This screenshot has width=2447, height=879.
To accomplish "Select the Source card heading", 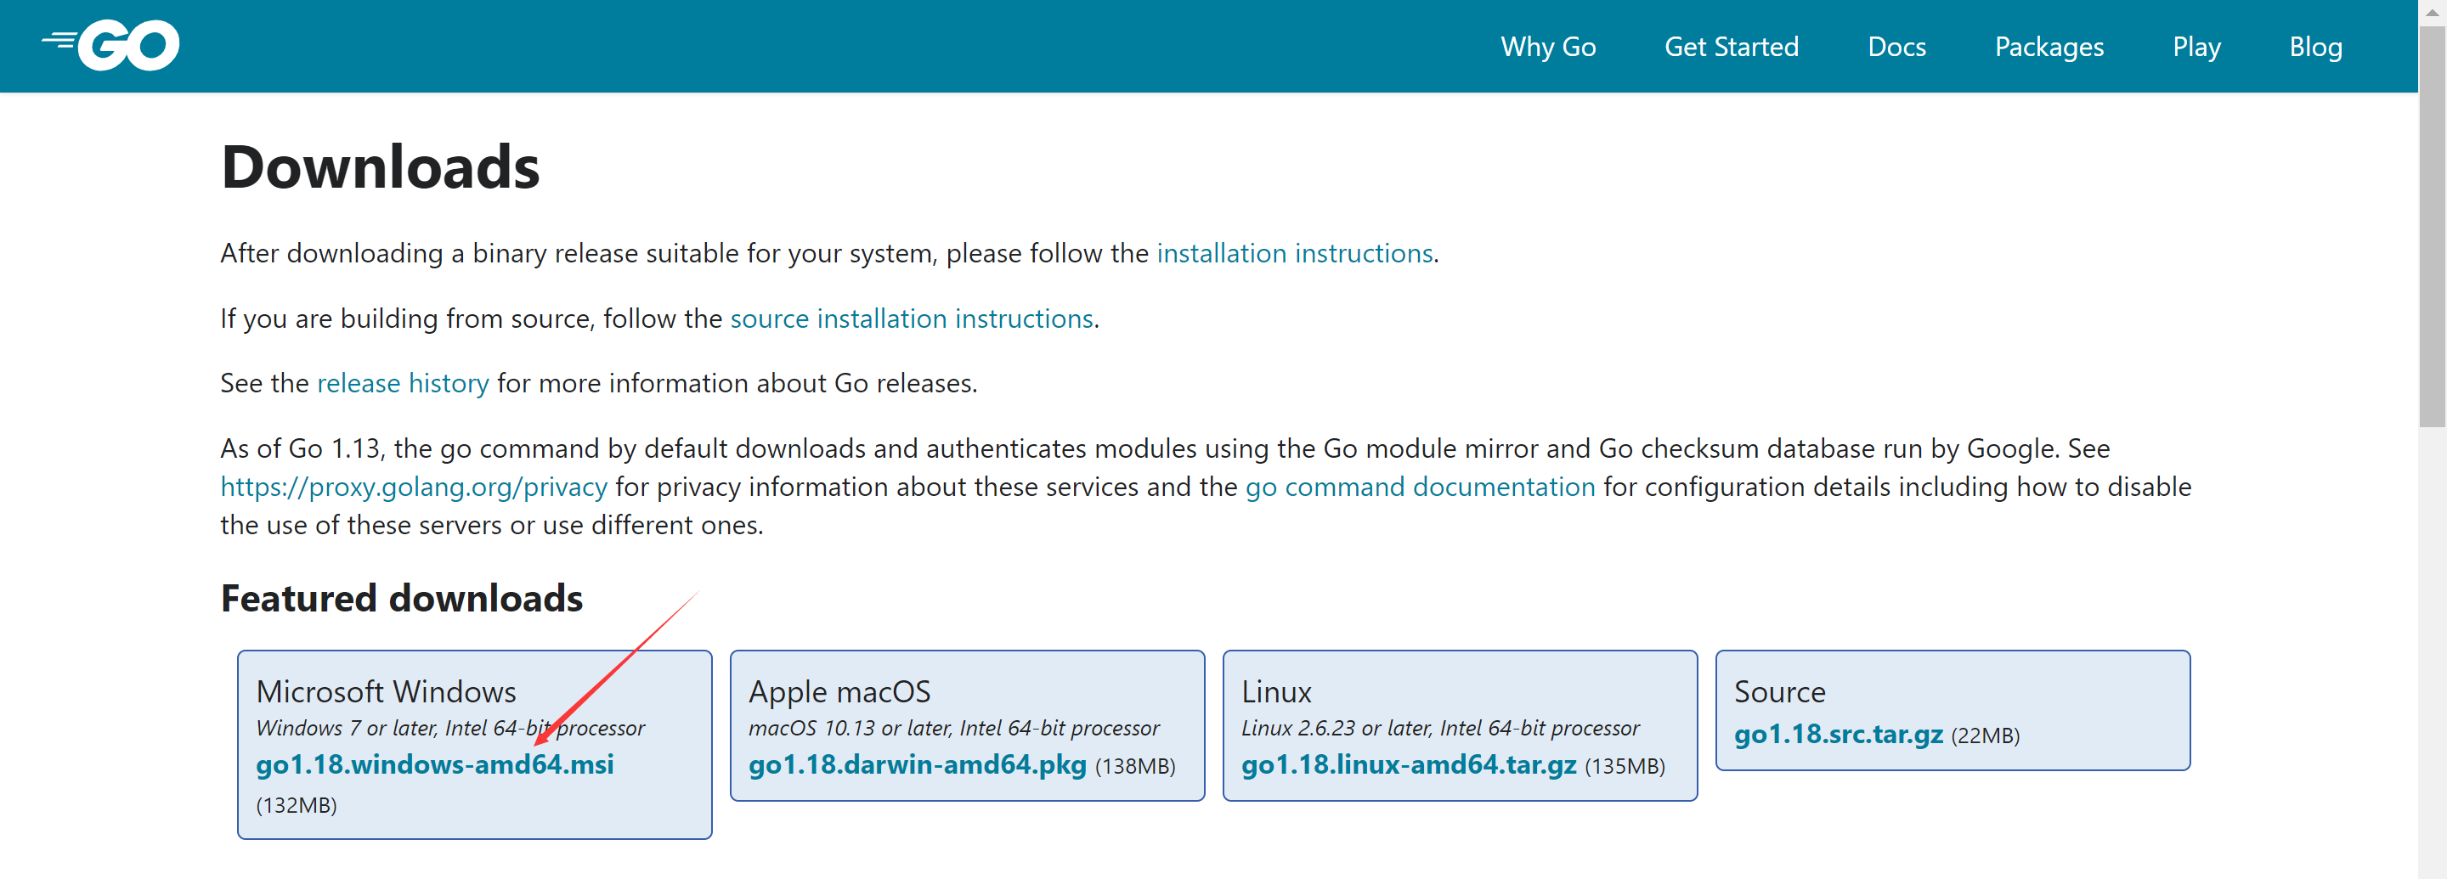I will pyautogui.click(x=1779, y=692).
